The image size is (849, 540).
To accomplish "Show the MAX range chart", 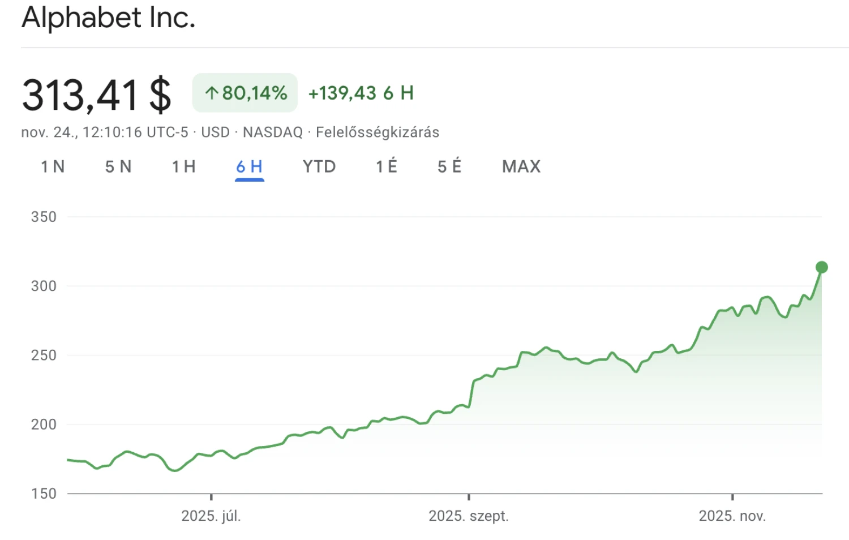I will (x=521, y=166).
